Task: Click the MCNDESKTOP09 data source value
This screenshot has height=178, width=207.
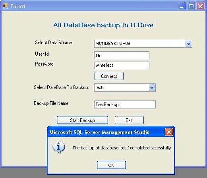Action: [113, 43]
